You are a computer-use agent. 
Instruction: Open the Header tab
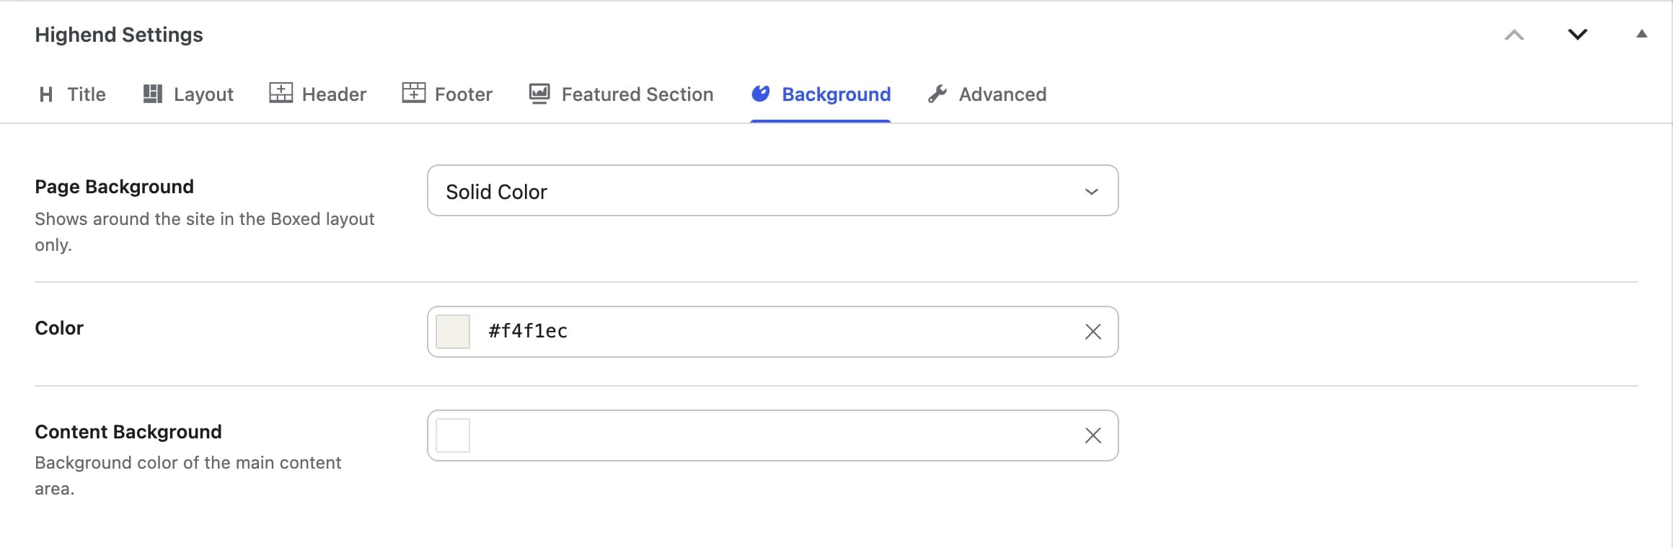point(318,94)
